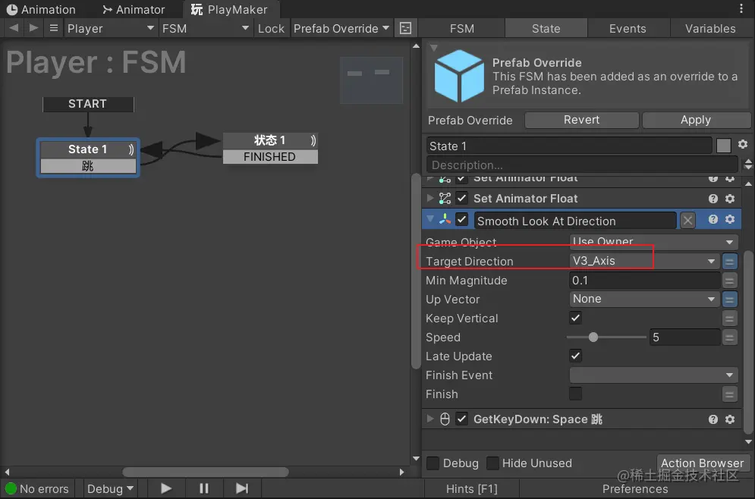Play the game from PlayMaker toolbar

coord(166,488)
